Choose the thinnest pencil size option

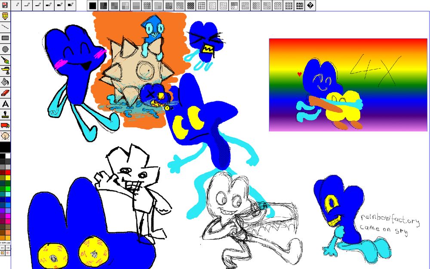(16, 5)
